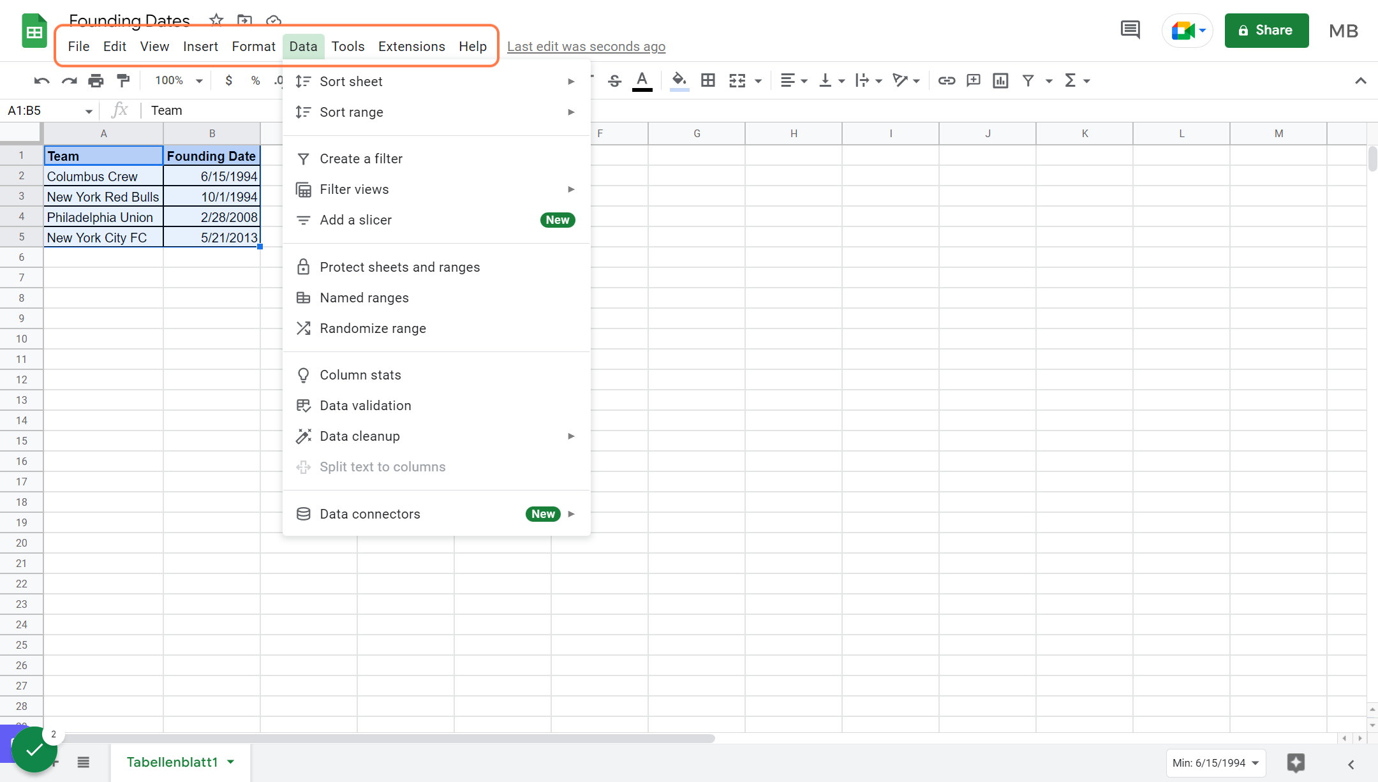Open the Data connectors submenu

[436, 514]
